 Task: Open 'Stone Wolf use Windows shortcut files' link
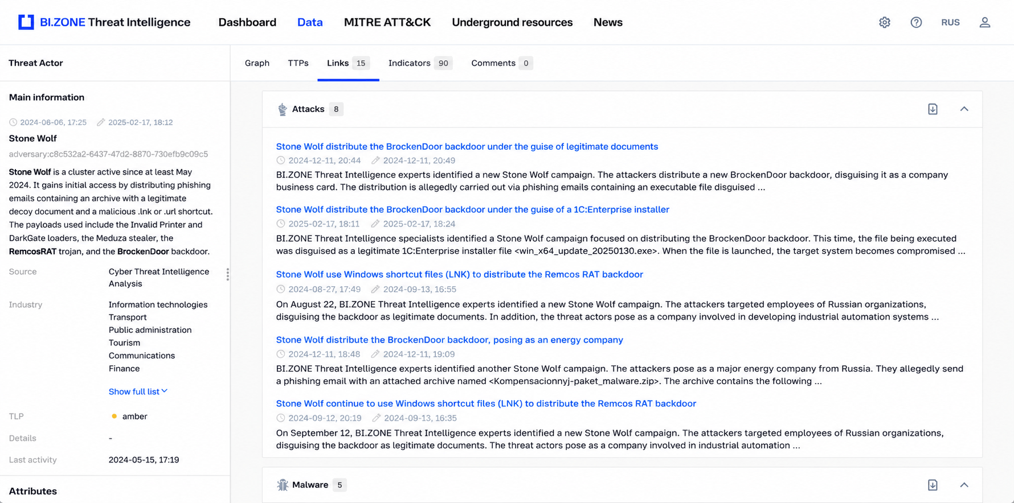(460, 274)
